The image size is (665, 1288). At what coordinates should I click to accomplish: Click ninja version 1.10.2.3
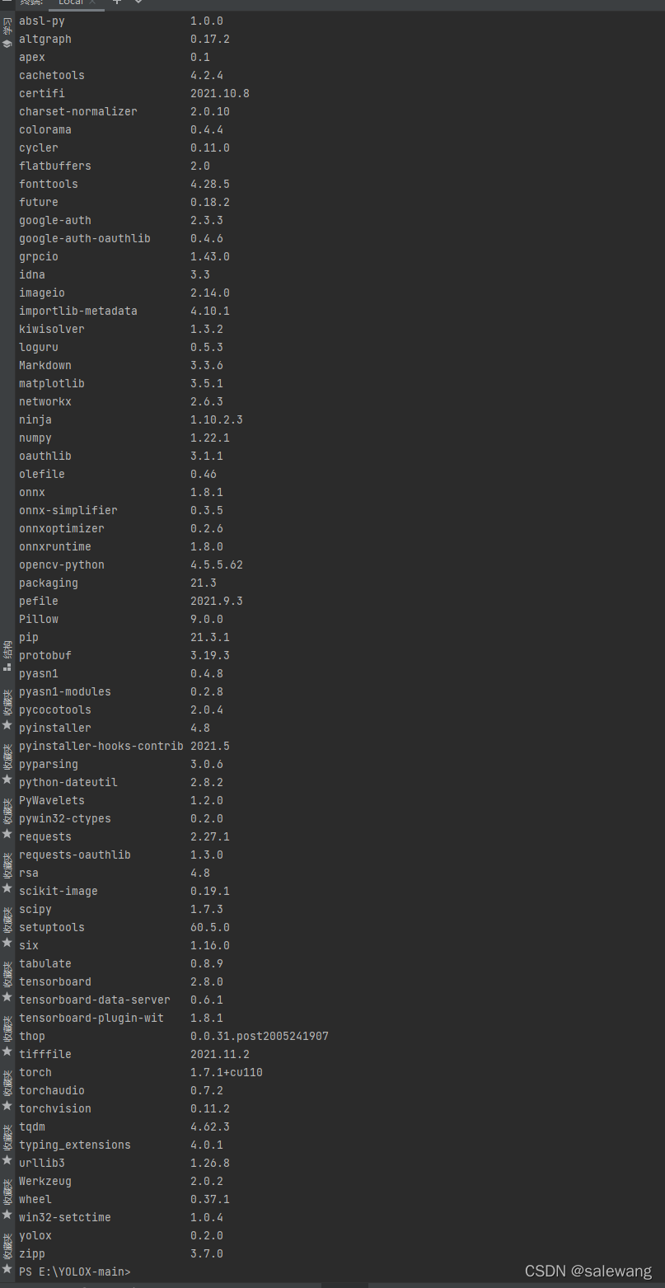[217, 419]
